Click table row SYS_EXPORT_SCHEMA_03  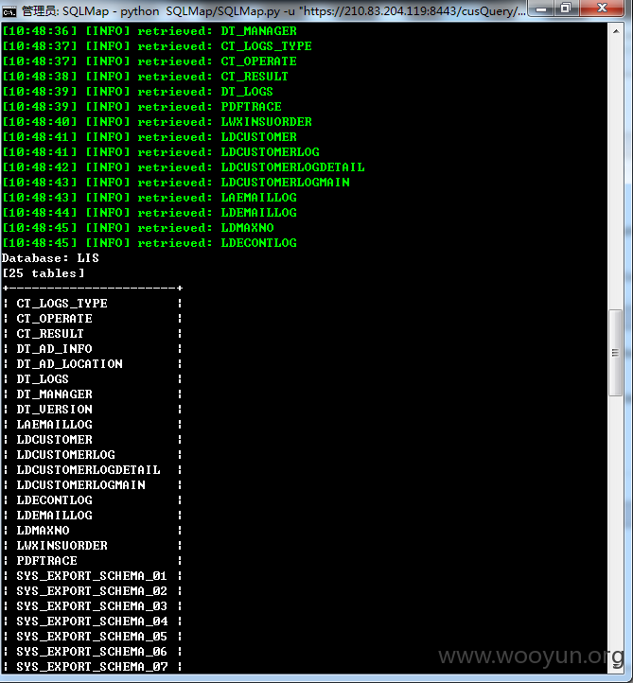point(93,606)
